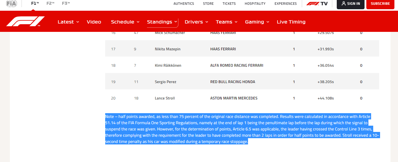Click the +31.993s time value
Screen dimensions: 398x162
(x=325, y=49)
